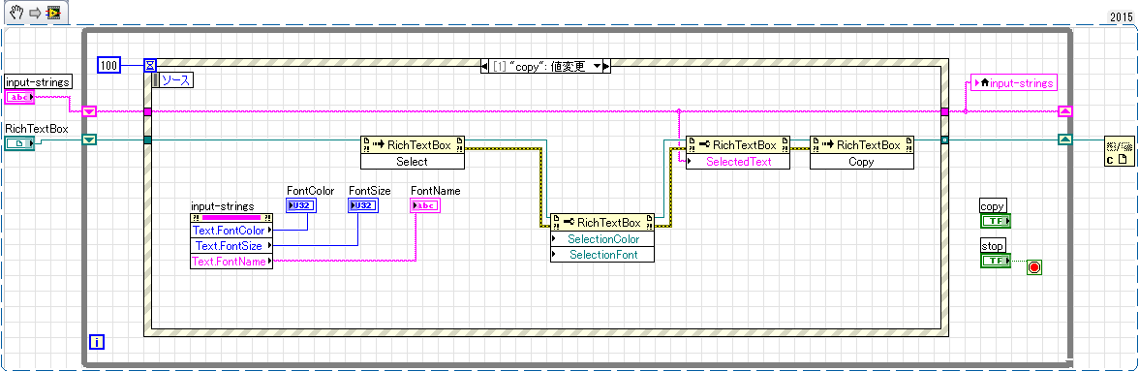Screen dimensions: 1139x372
Task: Click the RichTextBox refnum control terminal
Action: pos(19,143)
